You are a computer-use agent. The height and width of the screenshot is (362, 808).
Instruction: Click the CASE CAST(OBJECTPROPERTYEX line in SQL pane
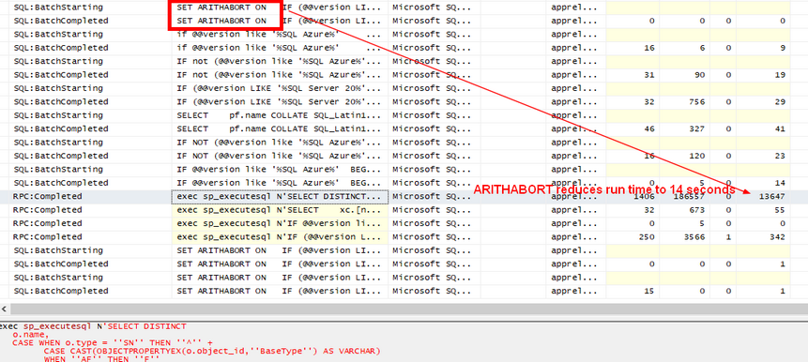212,351
